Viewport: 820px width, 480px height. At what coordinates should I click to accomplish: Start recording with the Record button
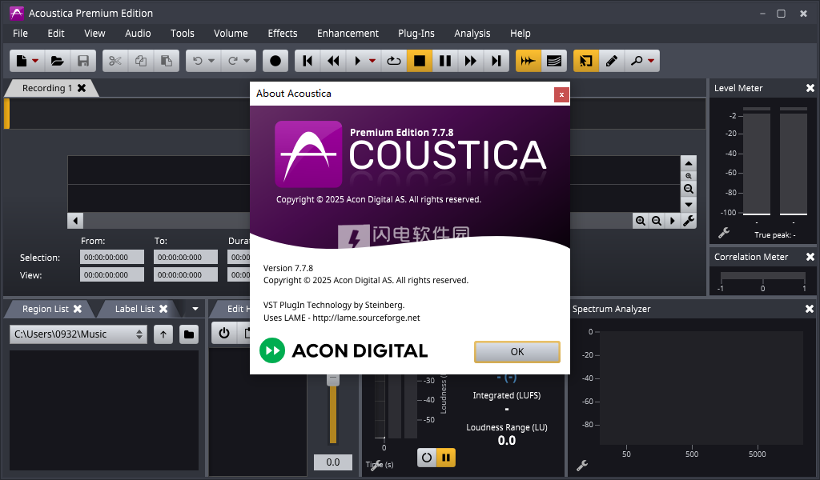click(275, 61)
